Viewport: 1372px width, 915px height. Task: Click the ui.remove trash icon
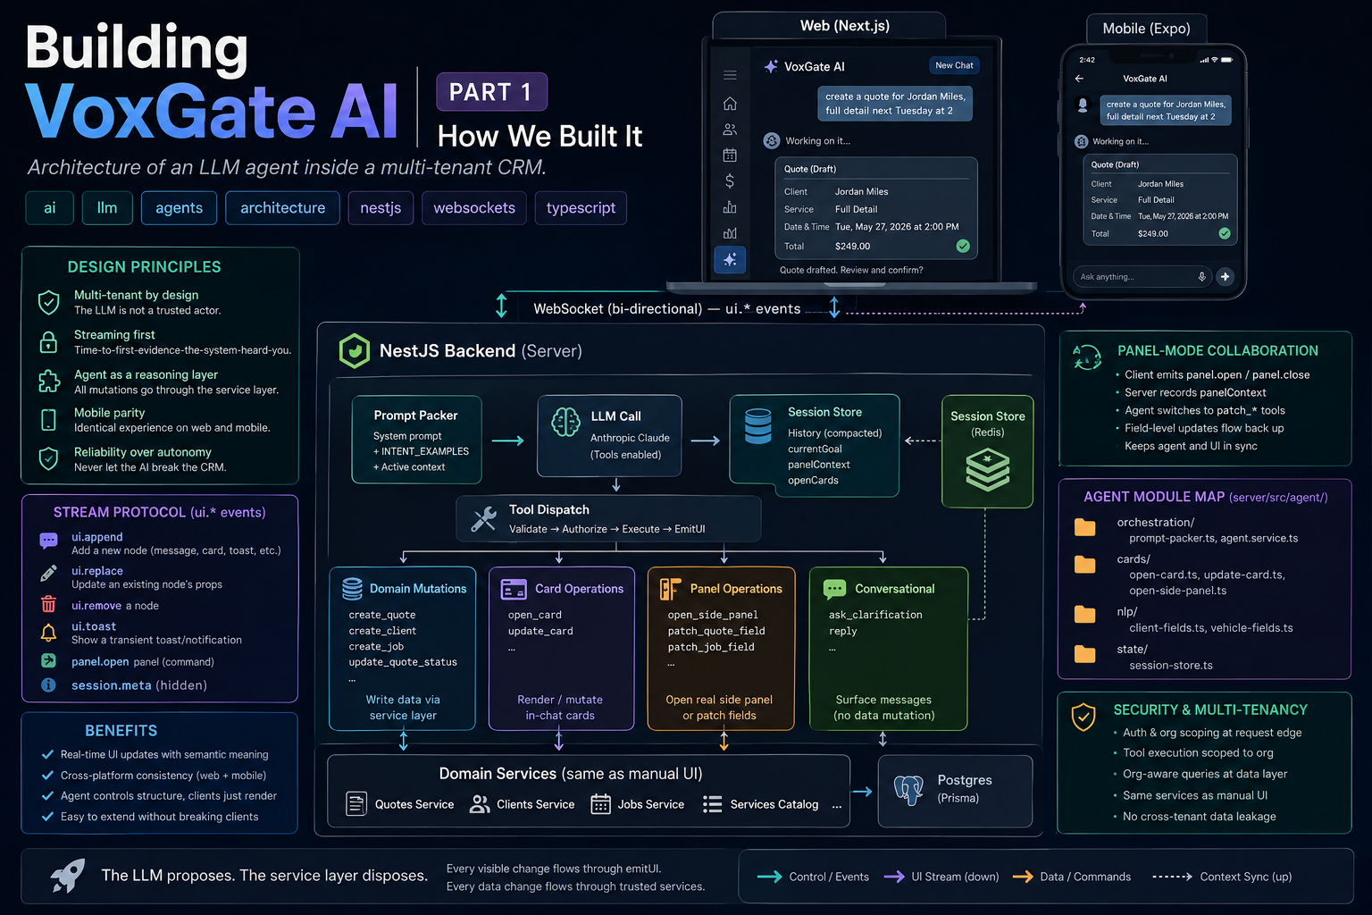(49, 605)
